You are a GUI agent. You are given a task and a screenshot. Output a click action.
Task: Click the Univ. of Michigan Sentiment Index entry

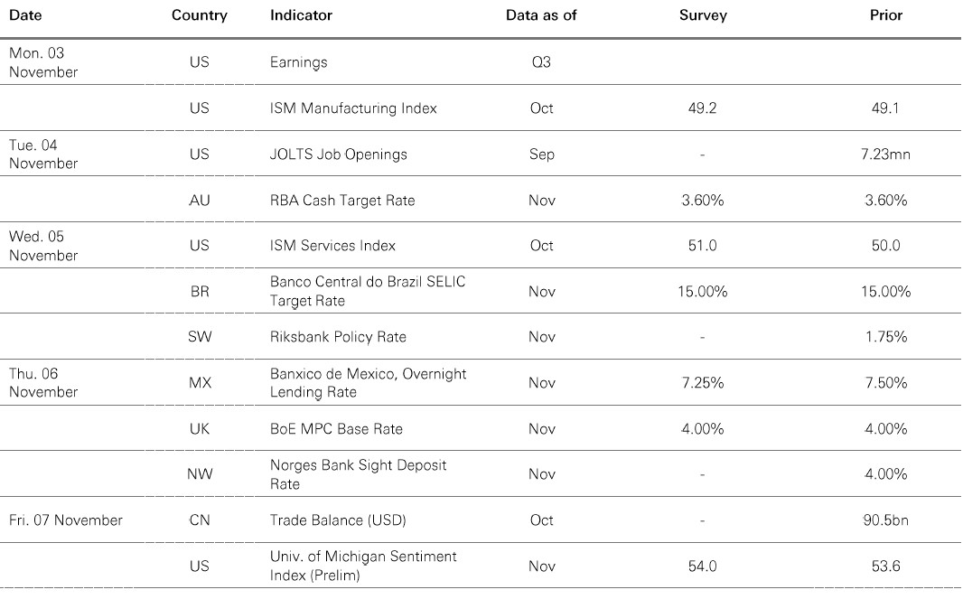[363, 566]
